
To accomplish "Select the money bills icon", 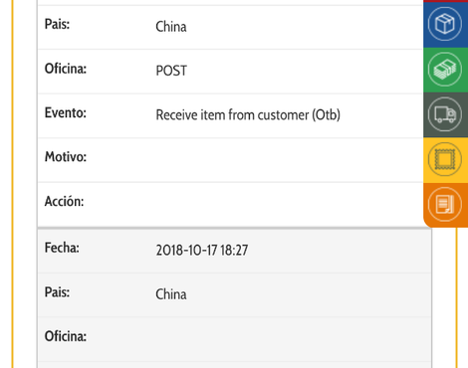I will [x=445, y=70].
